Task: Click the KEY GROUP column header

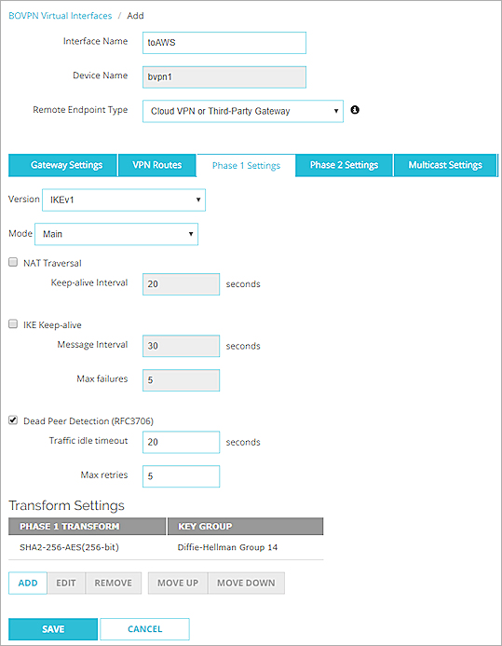Action: pos(245,527)
